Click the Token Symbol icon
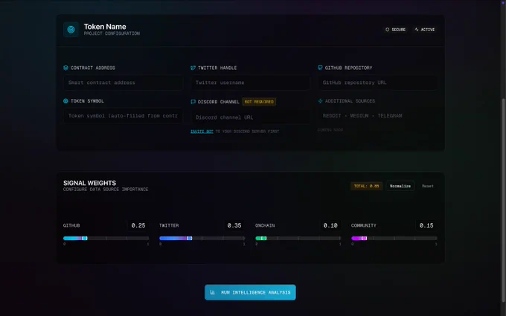 [65, 101]
